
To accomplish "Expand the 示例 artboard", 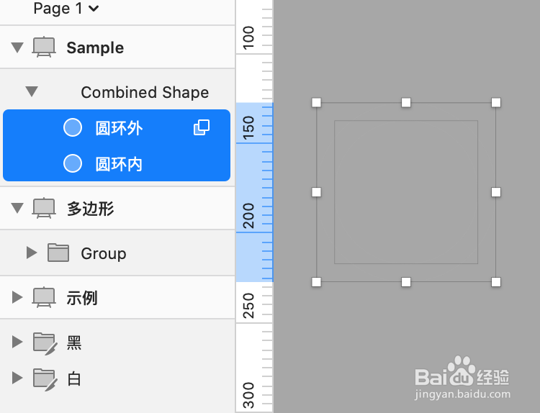I will click(x=17, y=297).
